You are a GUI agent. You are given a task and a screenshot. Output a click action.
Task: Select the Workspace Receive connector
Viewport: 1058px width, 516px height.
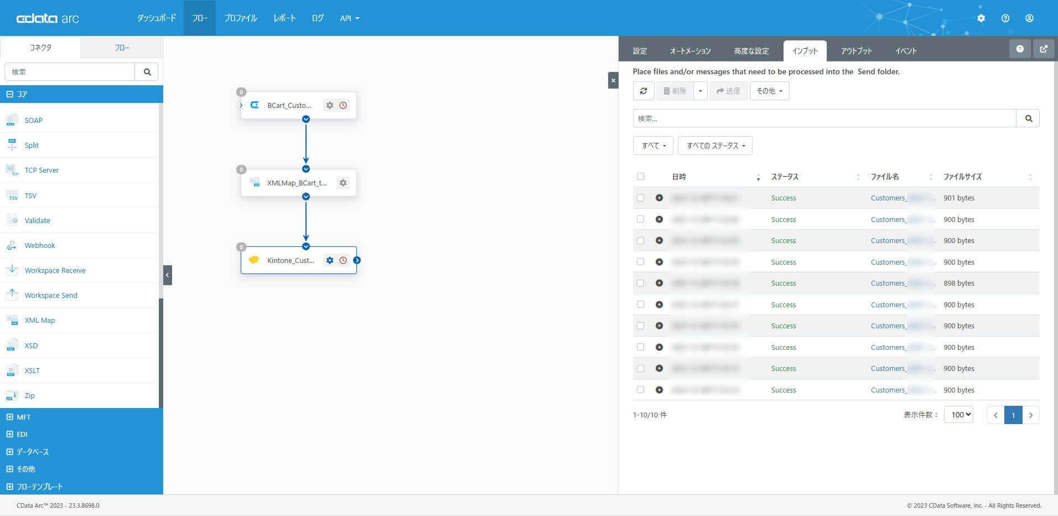coord(55,270)
